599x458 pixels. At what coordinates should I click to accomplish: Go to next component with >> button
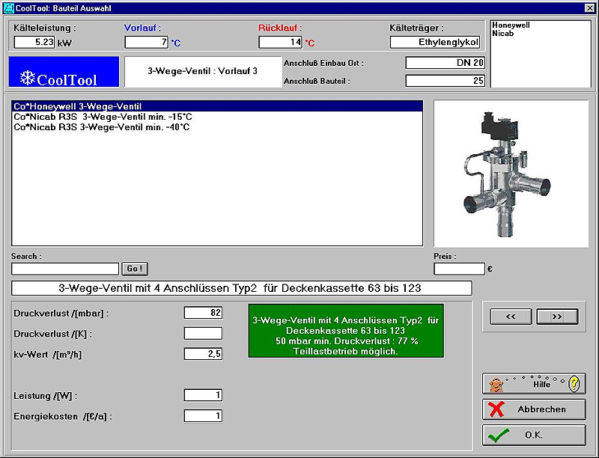pos(557,317)
